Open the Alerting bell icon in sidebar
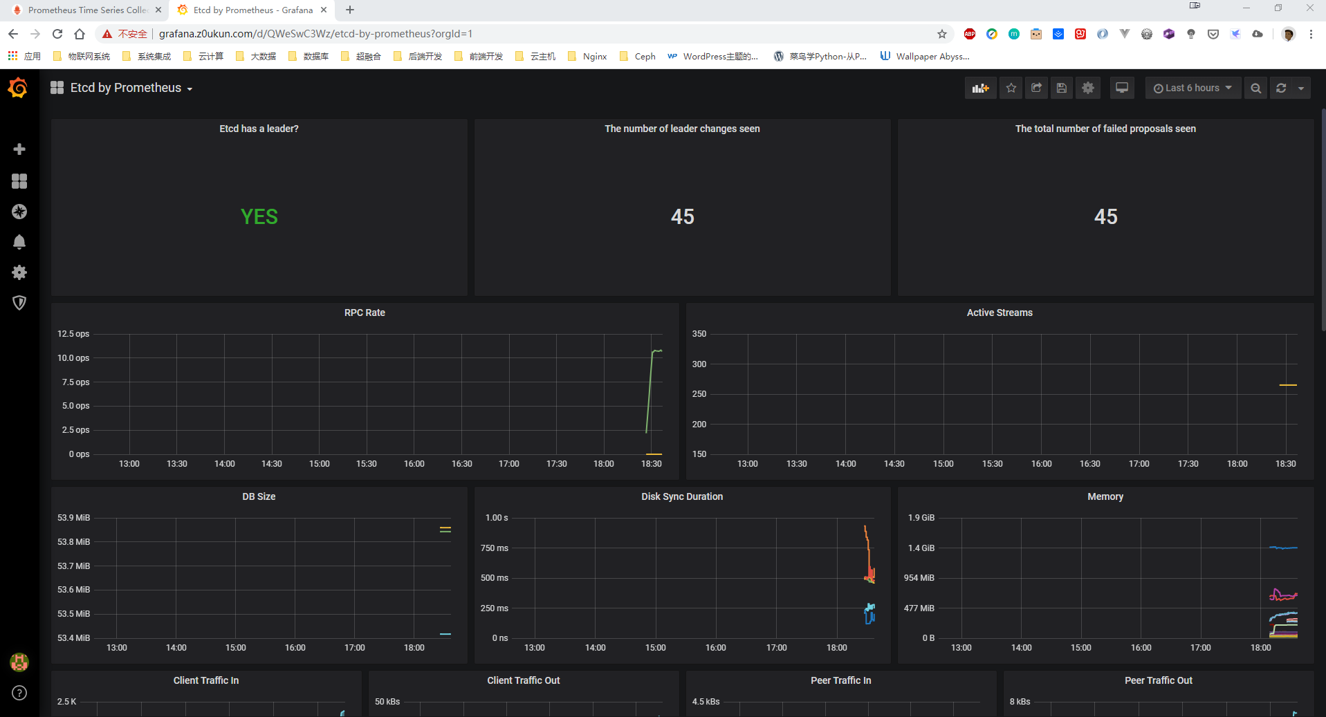 (19, 242)
